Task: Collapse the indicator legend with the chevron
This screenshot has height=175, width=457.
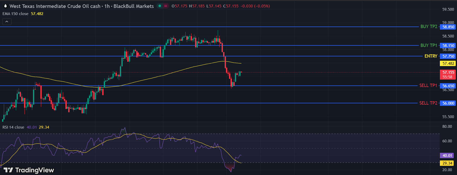Action: (x=7, y=22)
